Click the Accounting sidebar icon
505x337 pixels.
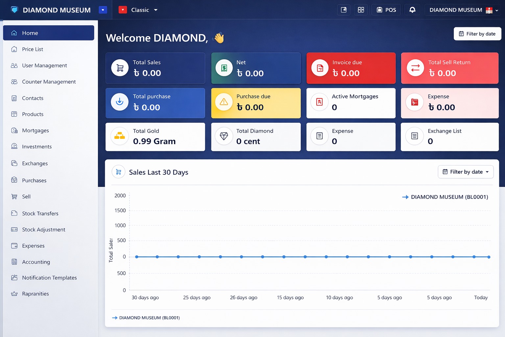tap(14, 262)
